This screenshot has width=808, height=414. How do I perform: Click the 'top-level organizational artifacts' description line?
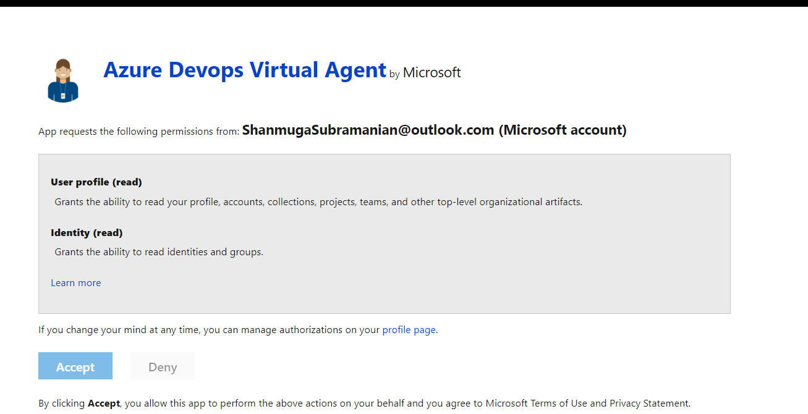pos(318,202)
